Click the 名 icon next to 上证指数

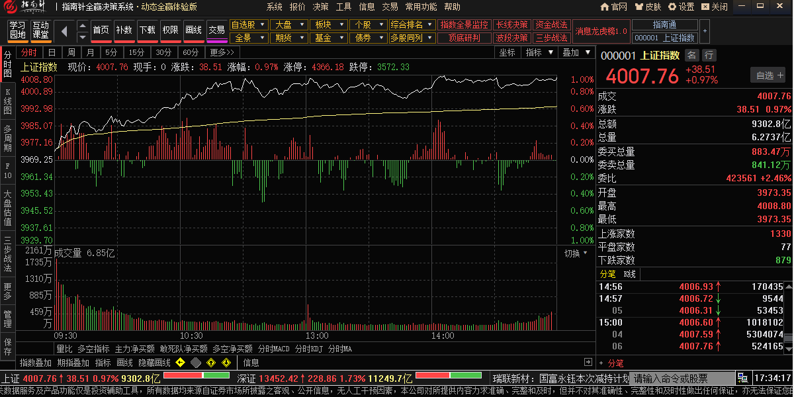[x=691, y=56]
